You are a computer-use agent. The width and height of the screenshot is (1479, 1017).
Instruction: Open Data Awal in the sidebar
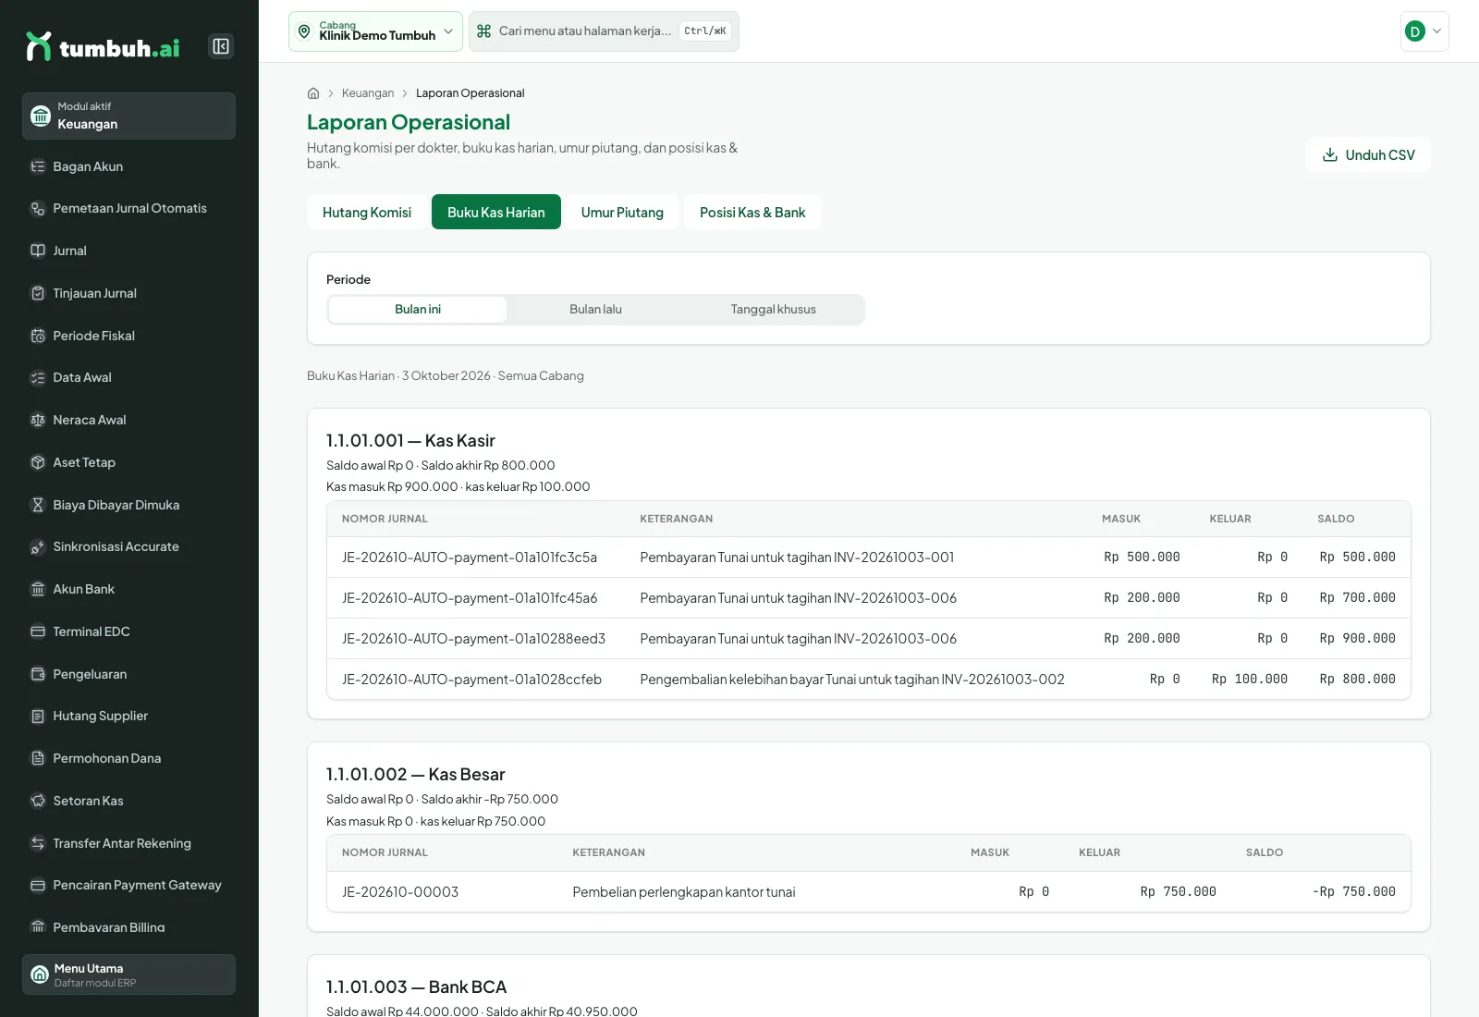[128, 377]
